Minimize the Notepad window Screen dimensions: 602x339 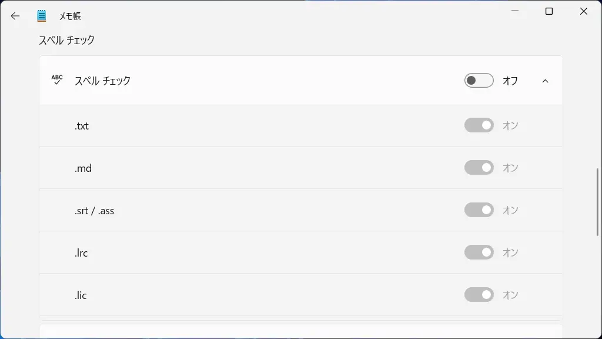point(514,12)
